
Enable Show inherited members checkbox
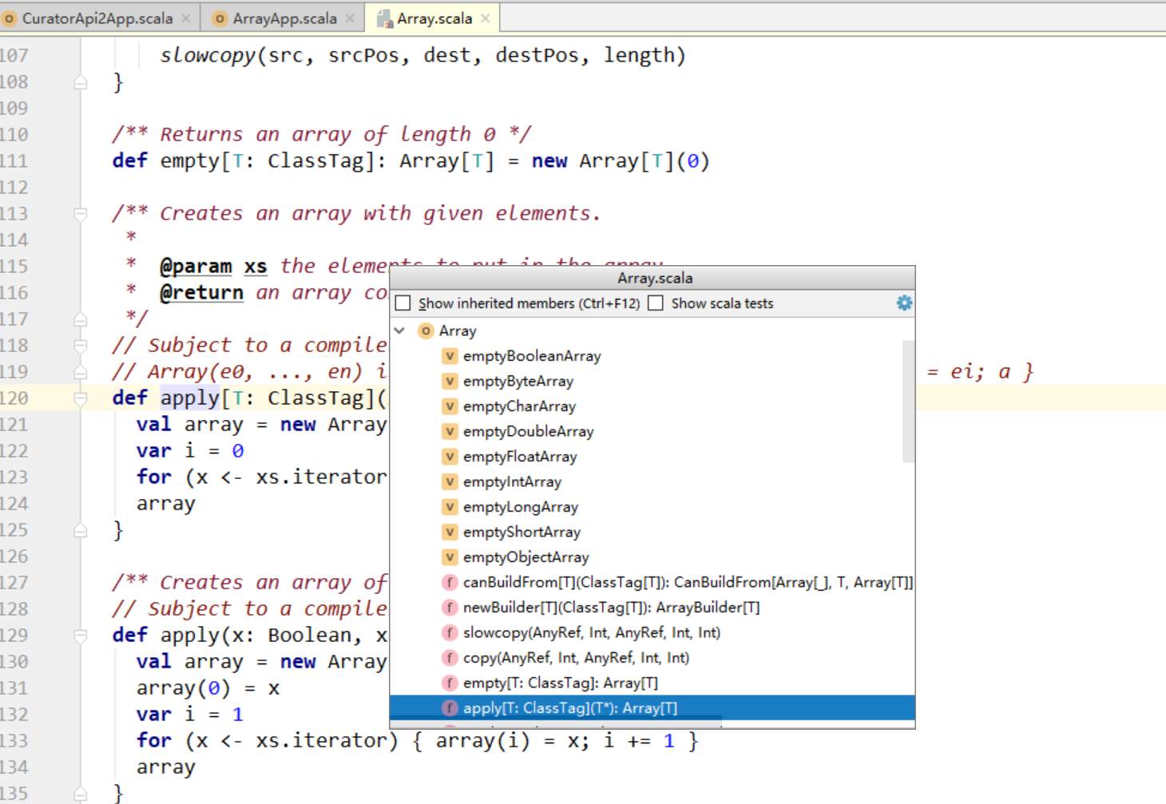click(403, 303)
